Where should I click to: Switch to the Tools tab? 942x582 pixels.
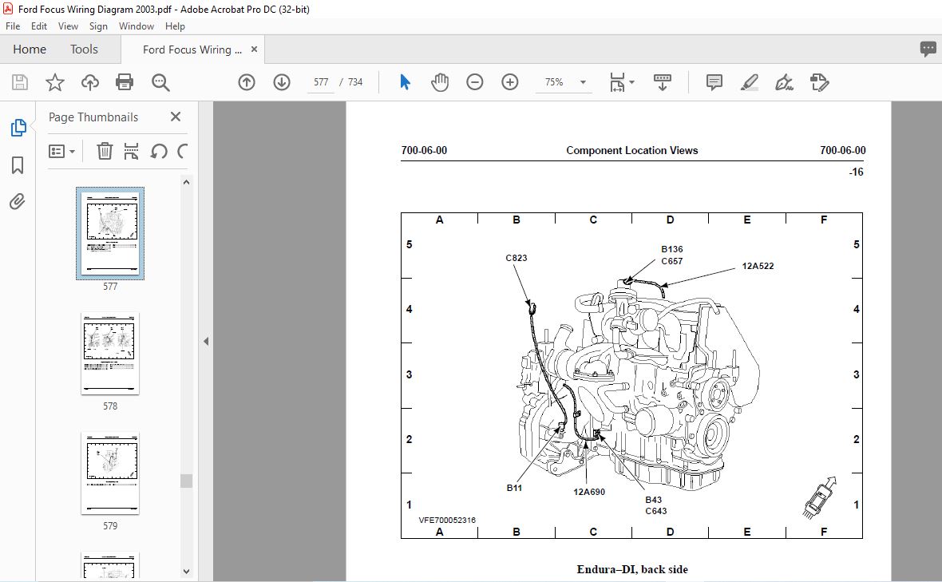pos(84,49)
